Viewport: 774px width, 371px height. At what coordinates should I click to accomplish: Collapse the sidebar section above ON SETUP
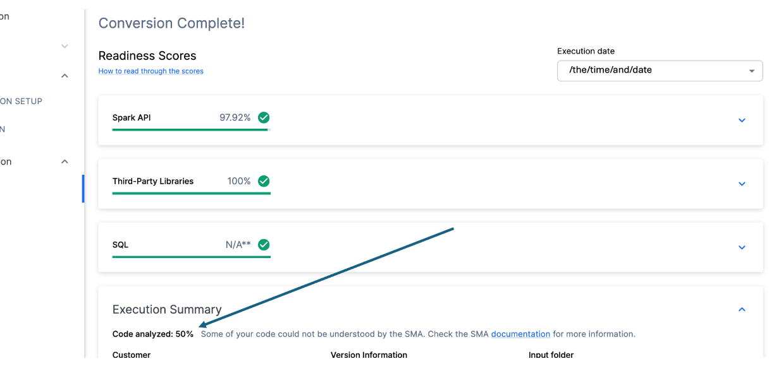[x=64, y=76]
